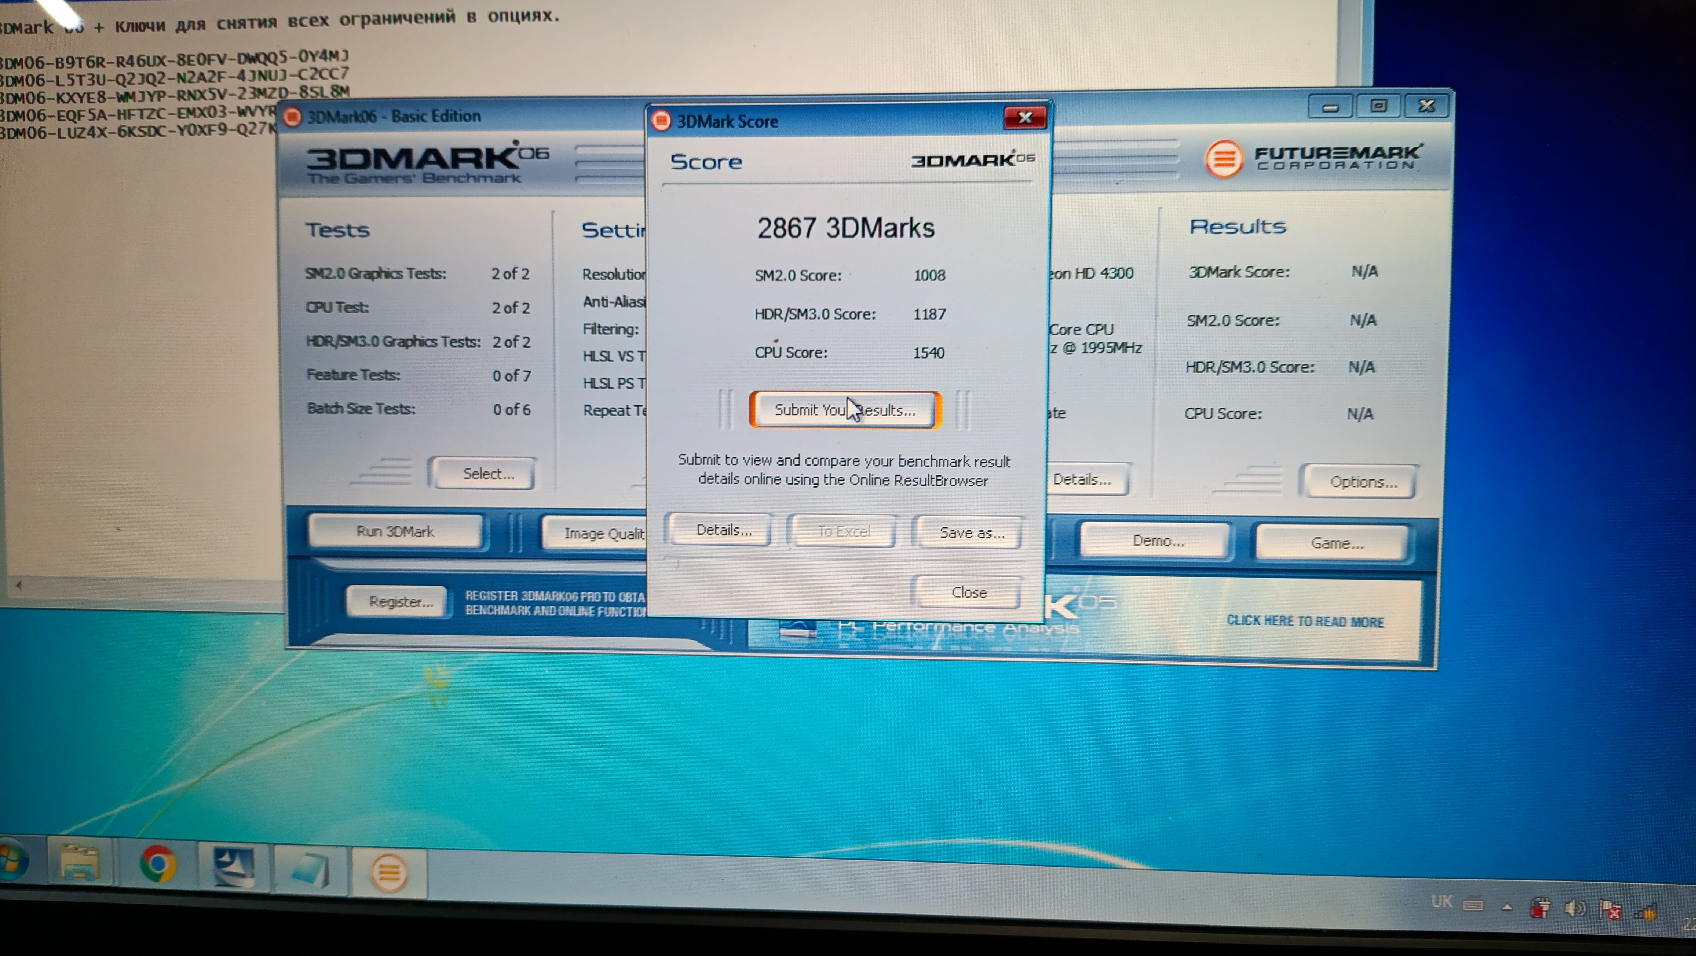The width and height of the screenshot is (1696, 956).
Task: Click the key starting 3DM06-B9T6R in Notepad
Action: click(174, 59)
